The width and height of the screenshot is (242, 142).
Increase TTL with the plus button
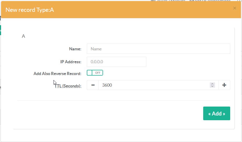[224, 85]
